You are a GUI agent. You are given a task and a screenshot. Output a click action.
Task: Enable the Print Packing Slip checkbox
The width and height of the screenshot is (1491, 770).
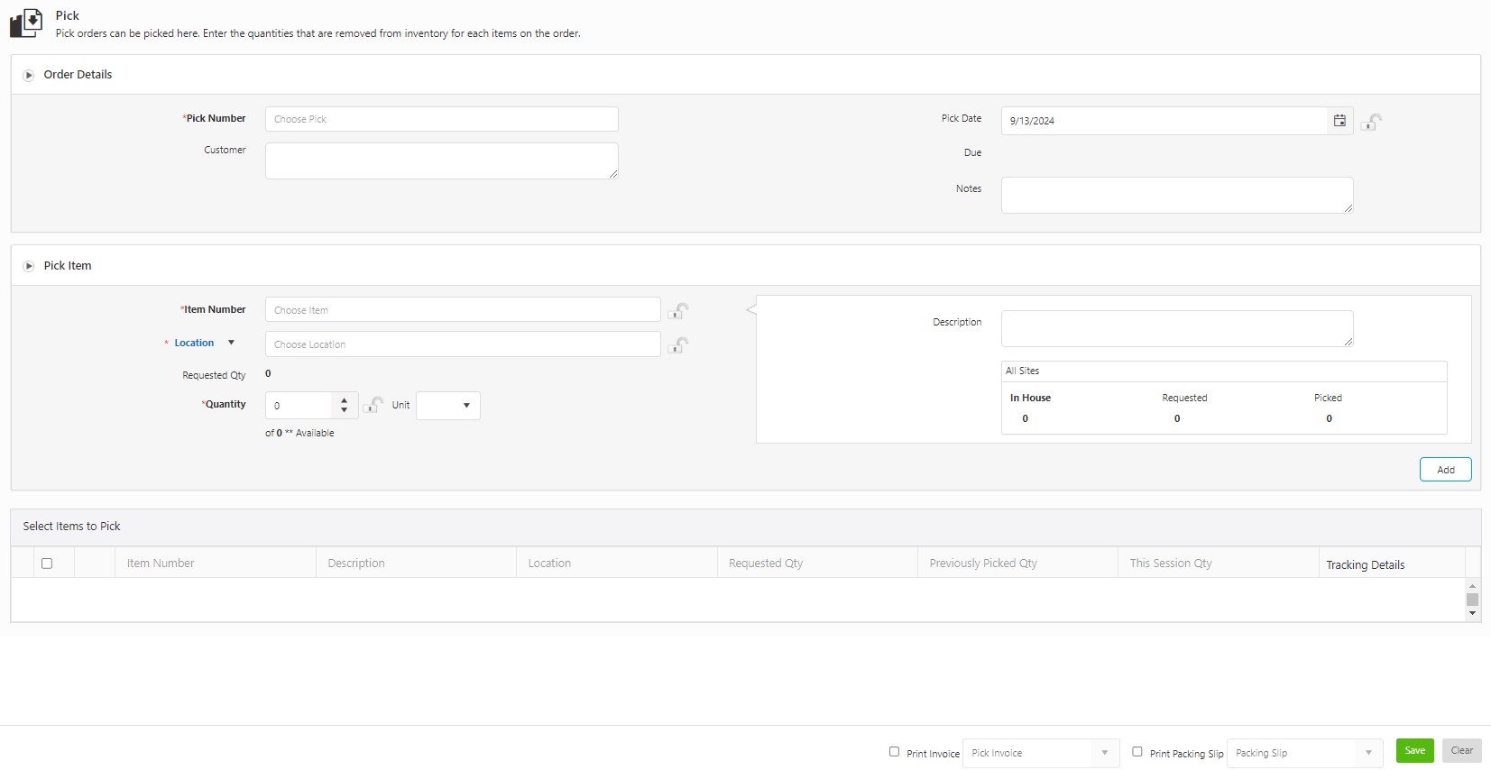click(x=1137, y=752)
